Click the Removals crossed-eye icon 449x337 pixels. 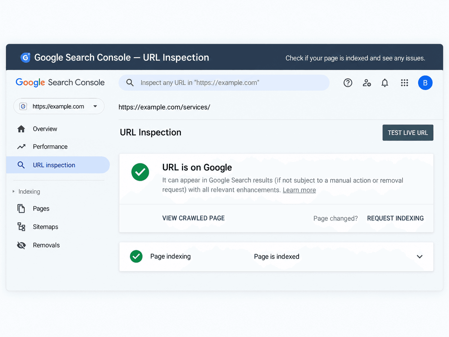point(21,245)
